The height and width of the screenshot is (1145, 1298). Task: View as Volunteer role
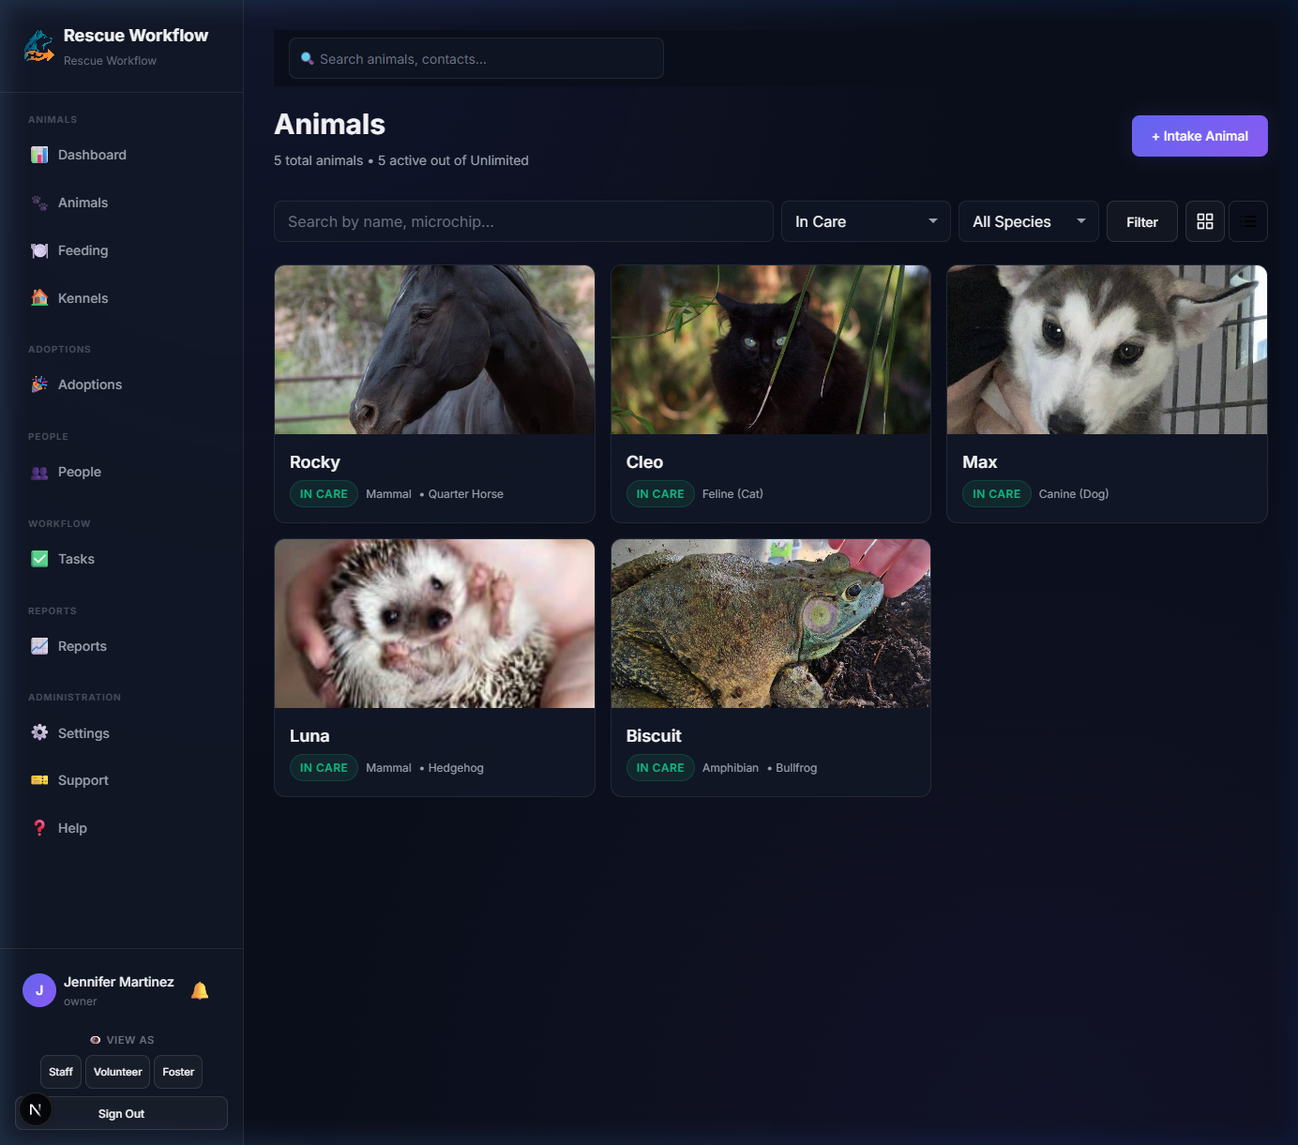(x=117, y=1072)
